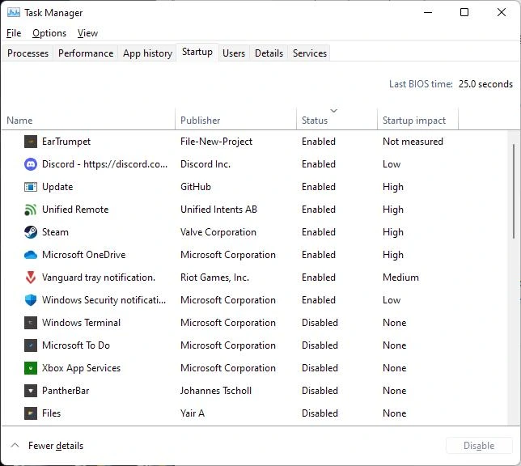521x466 pixels.
Task: Sort by the Name column header
Action: point(88,119)
